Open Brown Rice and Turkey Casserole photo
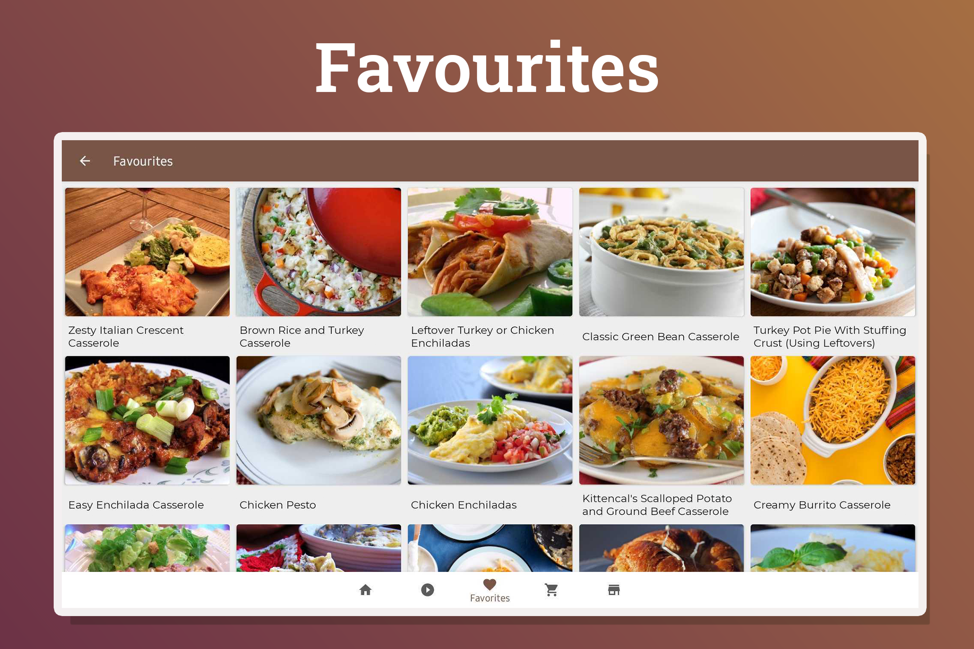 pyautogui.click(x=319, y=252)
